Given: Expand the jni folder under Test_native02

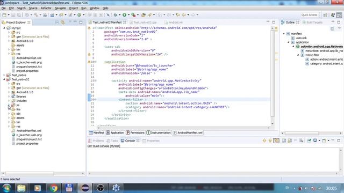Looking at the screenshot, I should 9,105.
